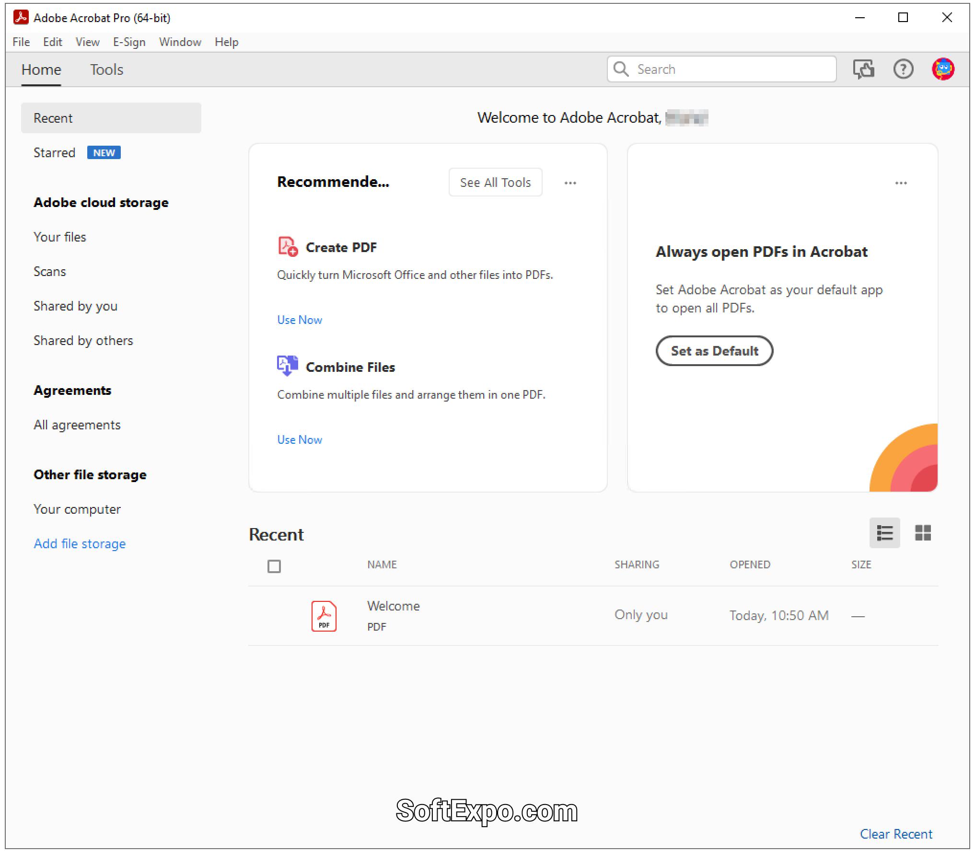Click the Set as Default button
This screenshot has width=975, height=852.
(x=714, y=351)
